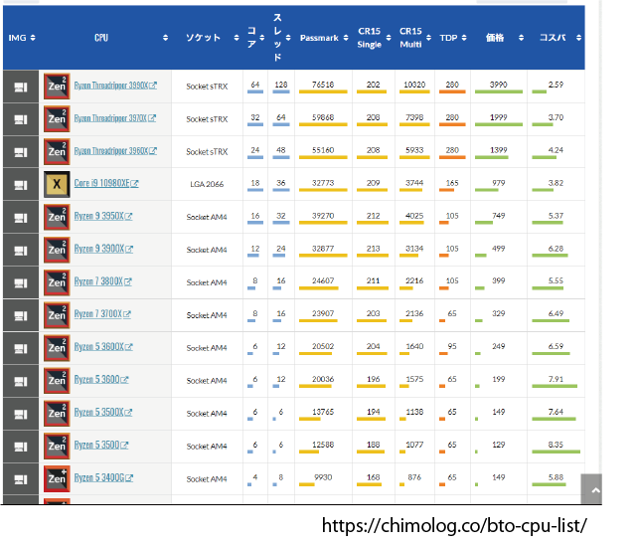Open image icon for Ryzen 5 3600X row
636x545 pixels.
coord(21,349)
